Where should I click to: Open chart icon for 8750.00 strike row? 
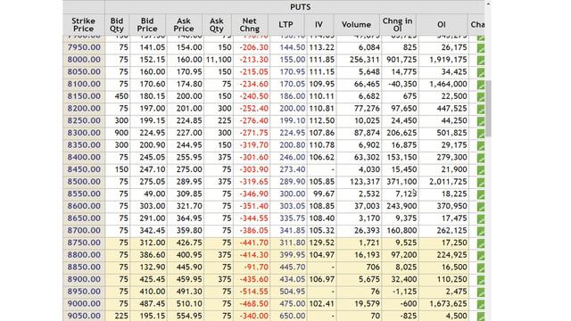(x=481, y=243)
